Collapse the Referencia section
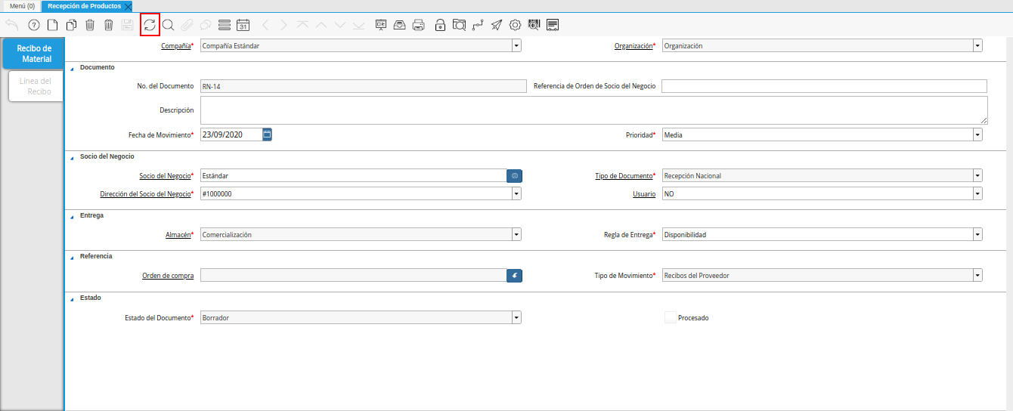Viewport: 1013px width, 411px height. tap(73, 257)
